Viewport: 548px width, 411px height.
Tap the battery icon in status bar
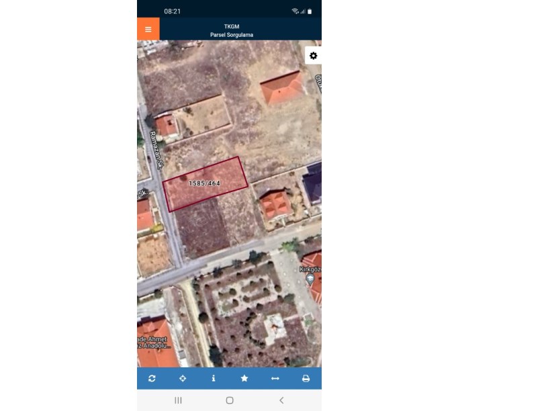coord(310,11)
